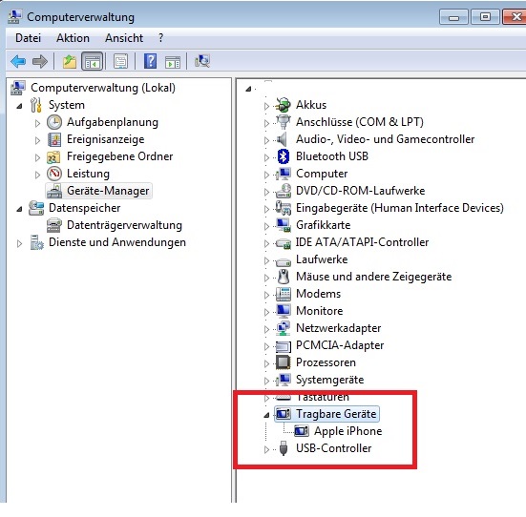Screen dimensions: 526x517
Task: Click the grey Forward arrow toolbar icon
Action: click(40, 61)
